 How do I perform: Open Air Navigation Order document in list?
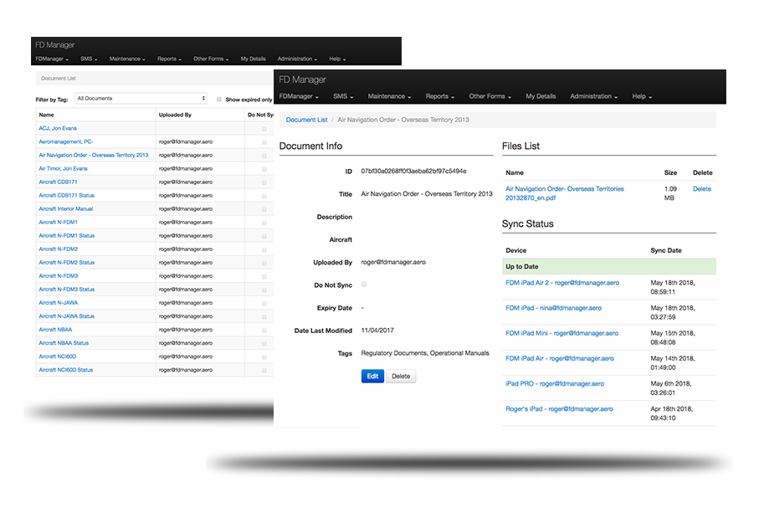(94, 156)
